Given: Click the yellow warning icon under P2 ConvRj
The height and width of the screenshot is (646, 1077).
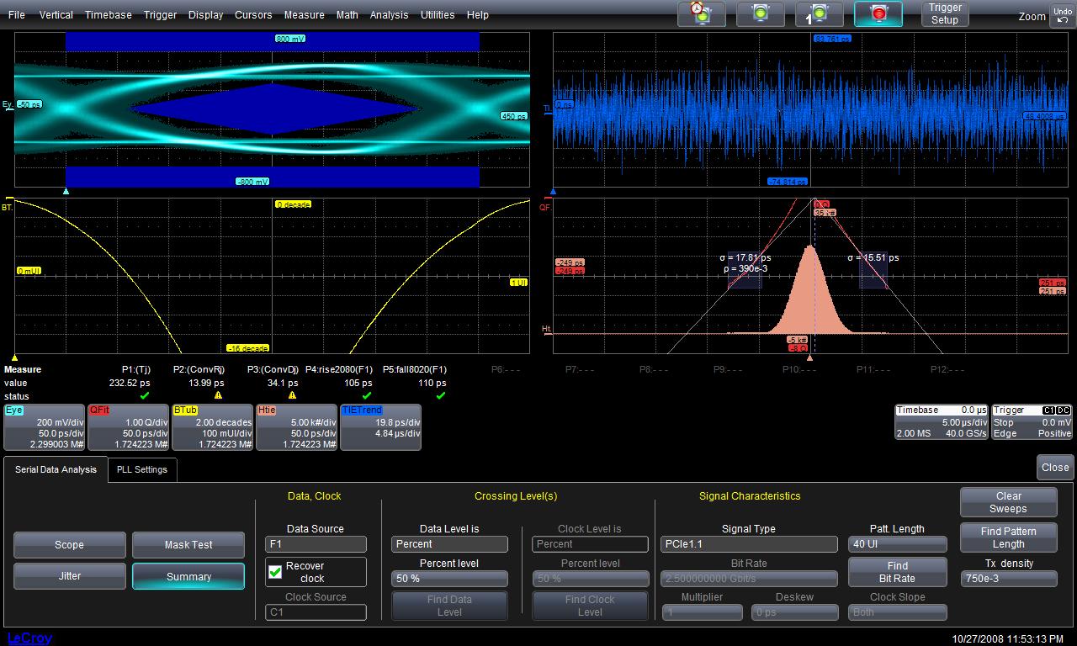Looking at the screenshot, I should tap(218, 395).
